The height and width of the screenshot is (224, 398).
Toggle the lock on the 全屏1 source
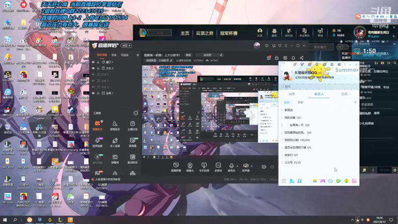point(98,93)
